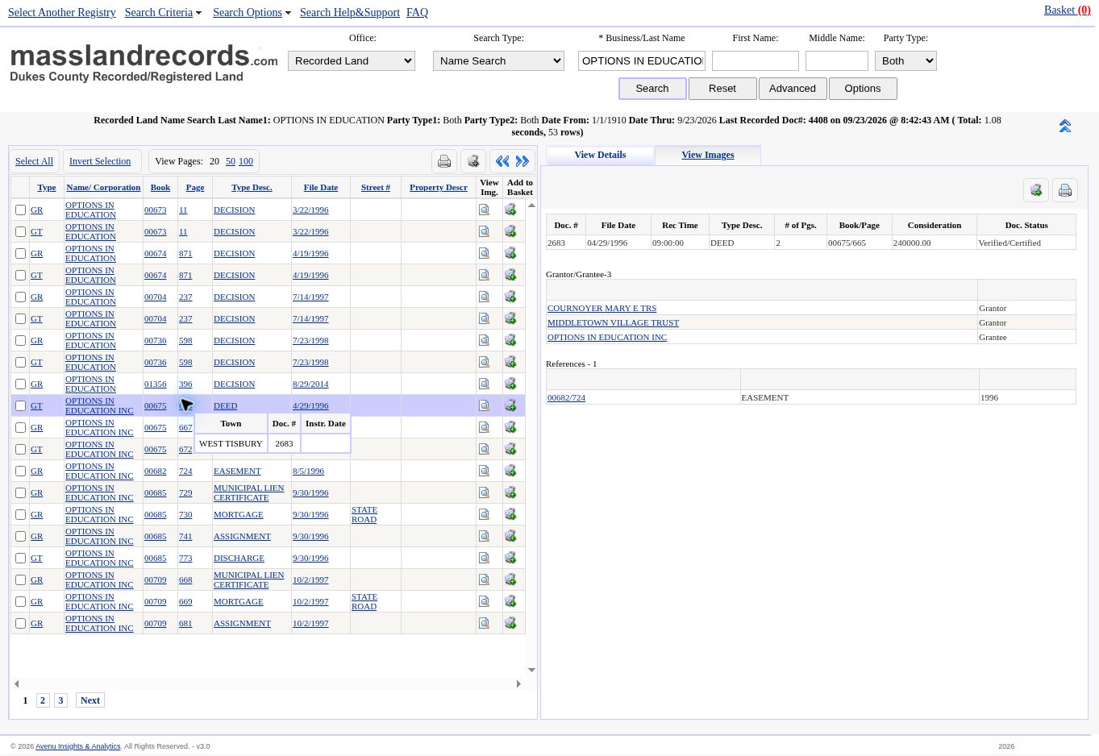This screenshot has height=756, width=1099.
Task: Show 50 results per page
Action: pyautogui.click(x=231, y=161)
